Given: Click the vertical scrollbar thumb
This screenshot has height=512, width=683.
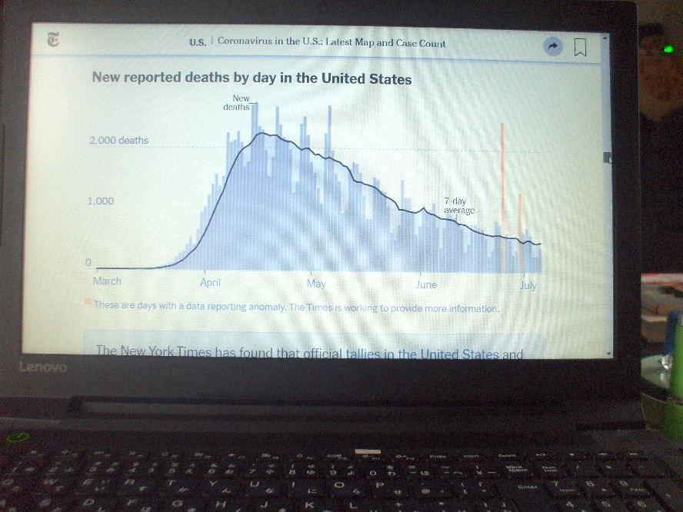Looking at the screenshot, I should pos(607,158).
